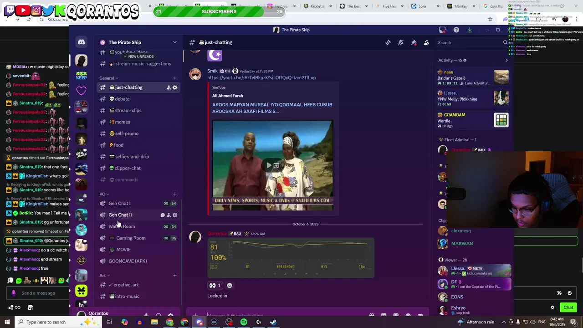Viewport: 583px width, 328px height.
Task: Open chat icon on Gen Chat II
Action: click(163, 215)
